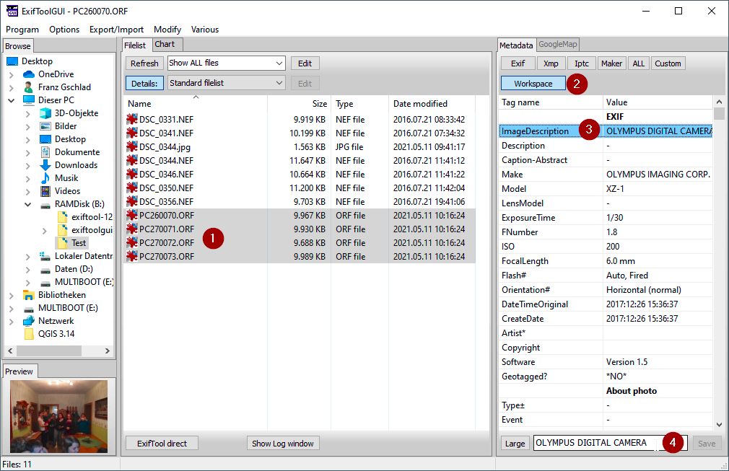Switch to the GoogleMap tab
The image size is (729, 471).
click(558, 45)
